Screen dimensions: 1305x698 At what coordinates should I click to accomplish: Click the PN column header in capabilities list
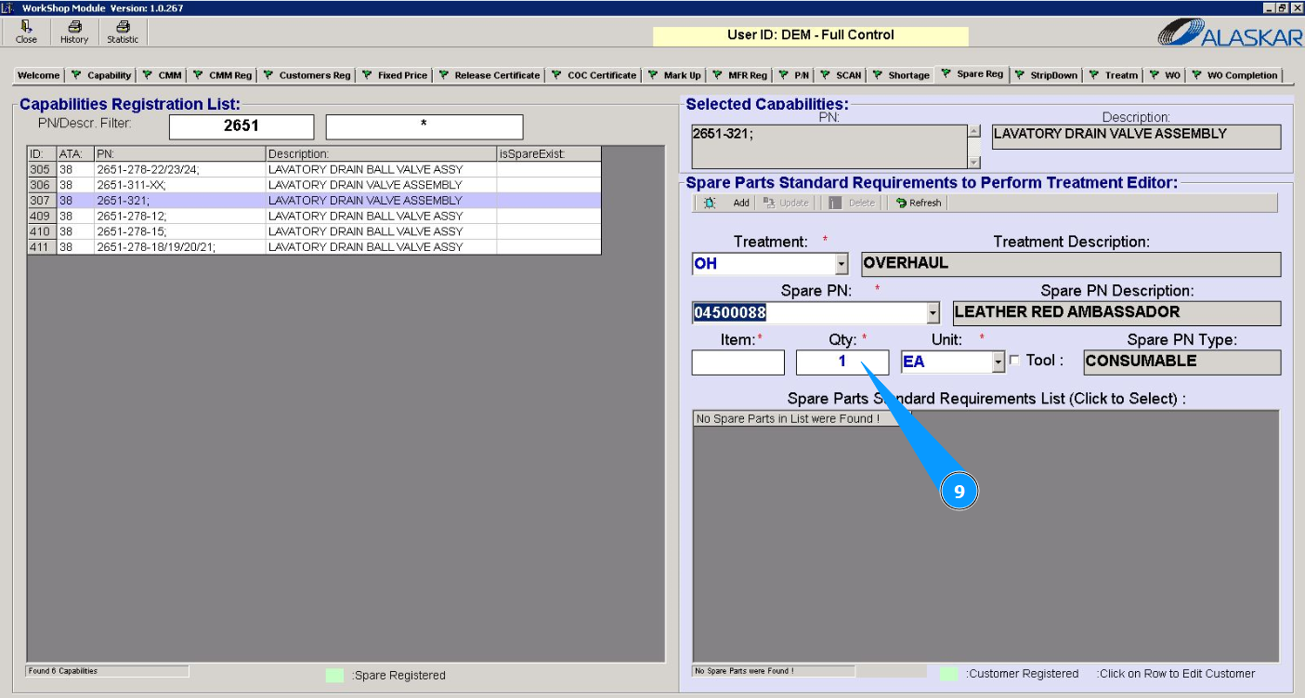click(180, 153)
